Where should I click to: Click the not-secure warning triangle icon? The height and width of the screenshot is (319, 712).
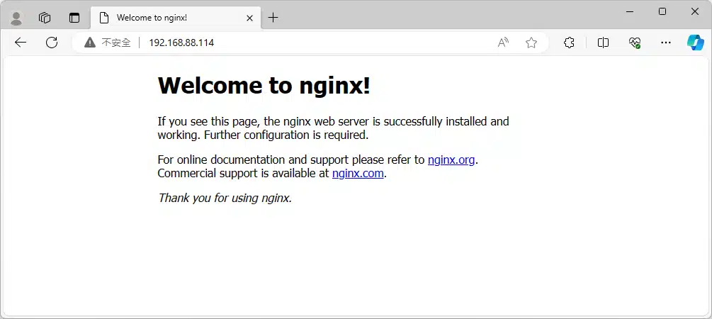[x=90, y=43]
